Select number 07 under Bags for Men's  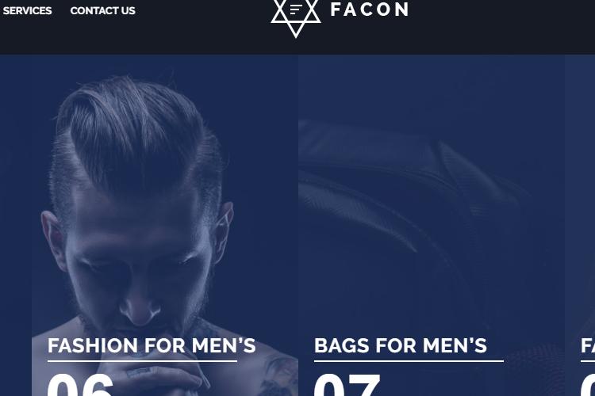click(347, 385)
